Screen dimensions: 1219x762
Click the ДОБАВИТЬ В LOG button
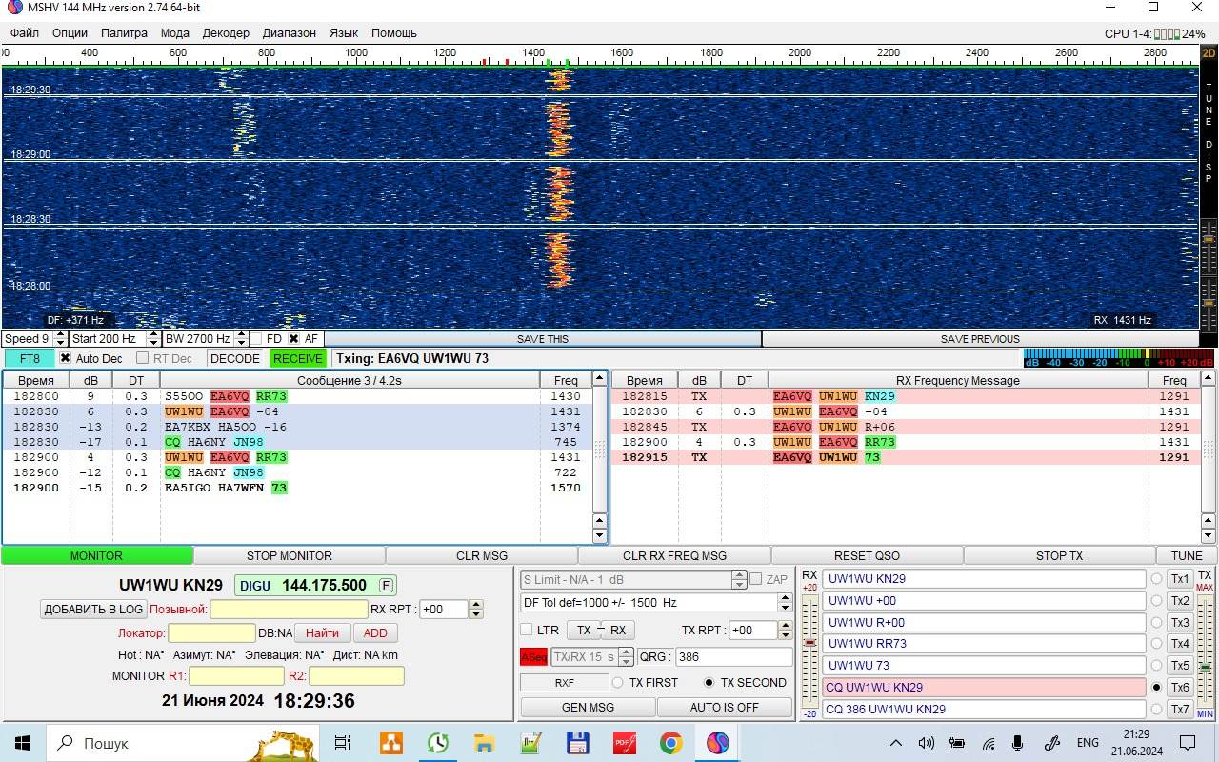93,610
